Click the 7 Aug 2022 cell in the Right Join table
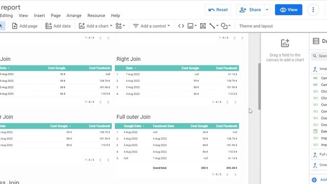 pos(133,74)
